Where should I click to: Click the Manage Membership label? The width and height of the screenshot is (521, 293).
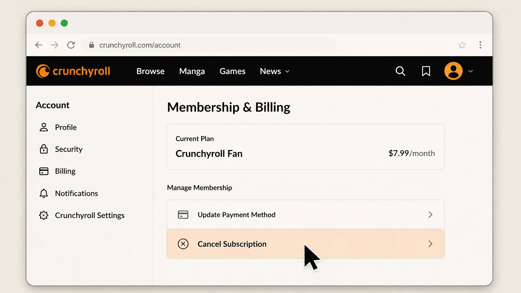199,188
